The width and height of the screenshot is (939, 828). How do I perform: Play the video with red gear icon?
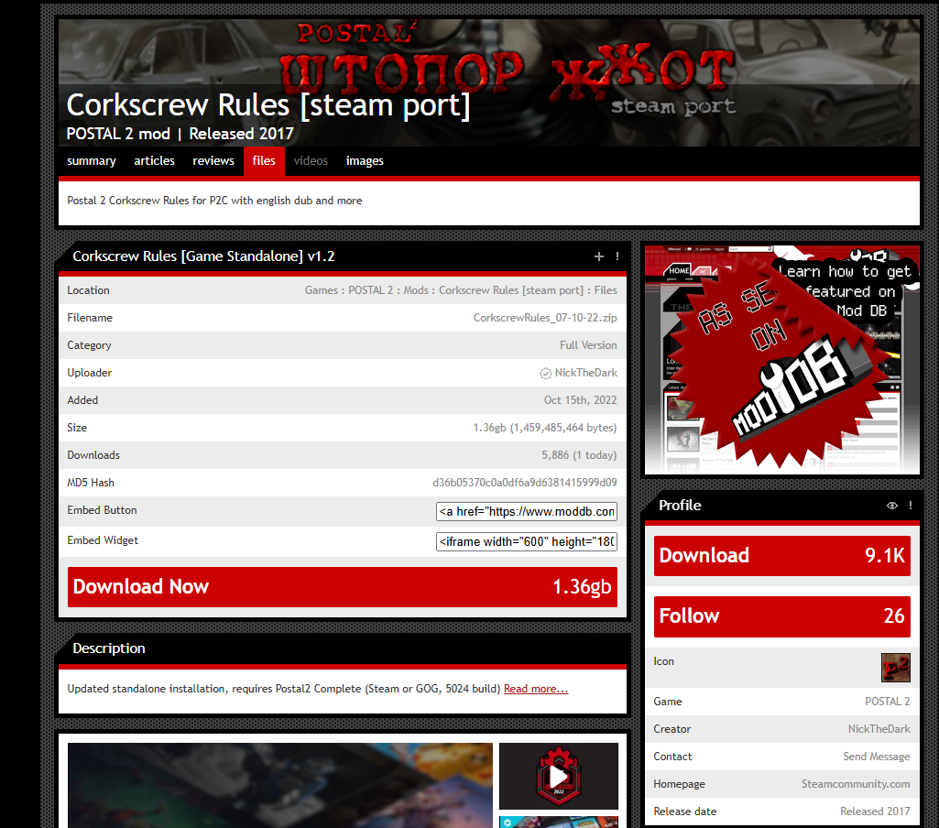[558, 776]
